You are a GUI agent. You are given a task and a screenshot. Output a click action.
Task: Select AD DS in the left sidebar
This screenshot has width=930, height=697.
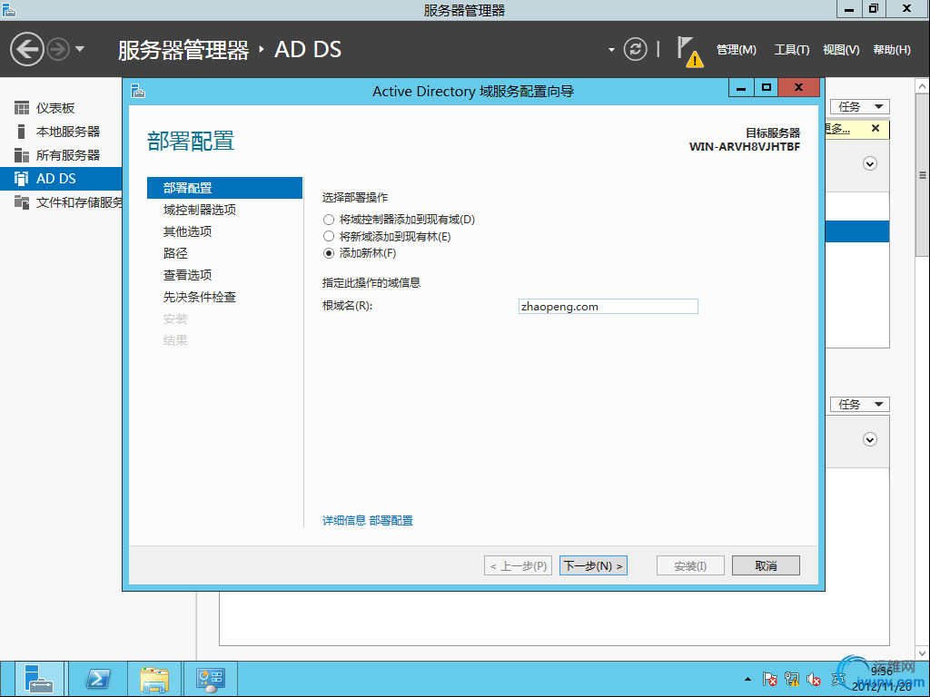pyautogui.click(x=61, y=179)
